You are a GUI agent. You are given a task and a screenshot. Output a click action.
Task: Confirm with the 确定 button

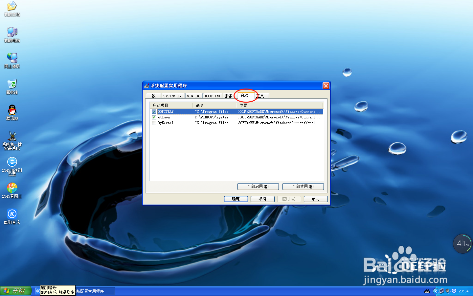[x=236, y=199]
